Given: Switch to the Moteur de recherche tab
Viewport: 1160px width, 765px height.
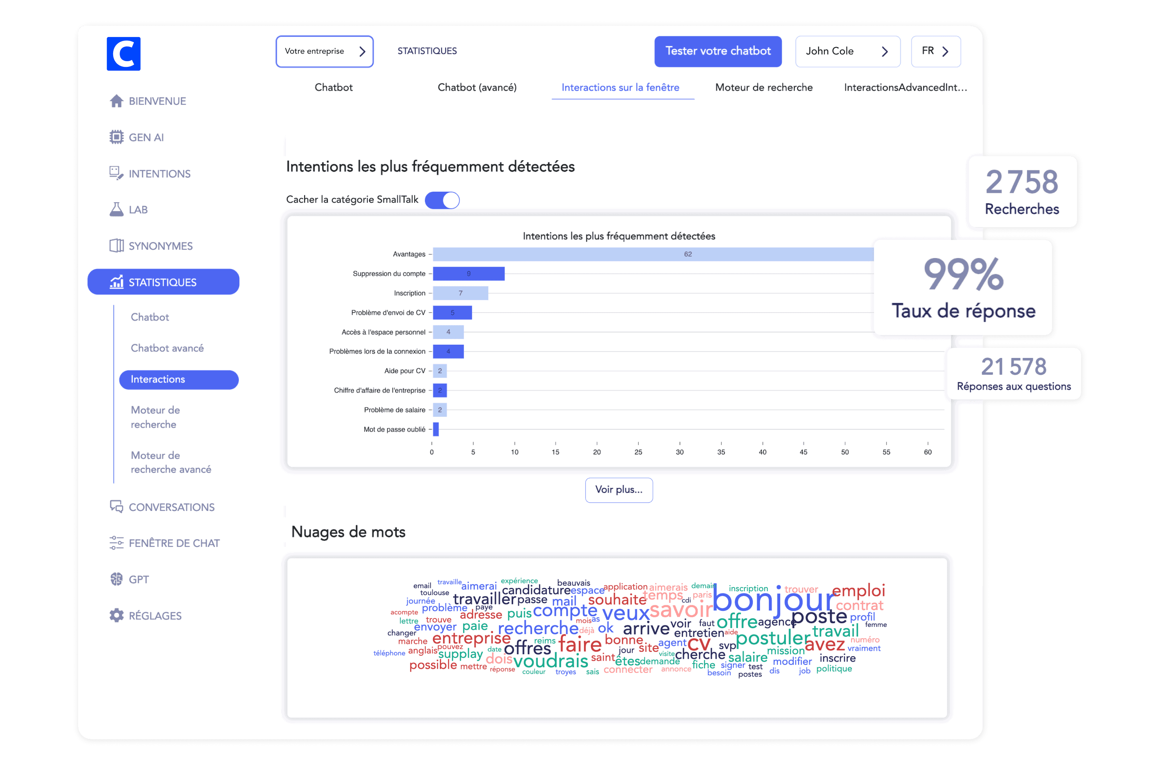Looking at the screenshot, I should coord(763,87).
